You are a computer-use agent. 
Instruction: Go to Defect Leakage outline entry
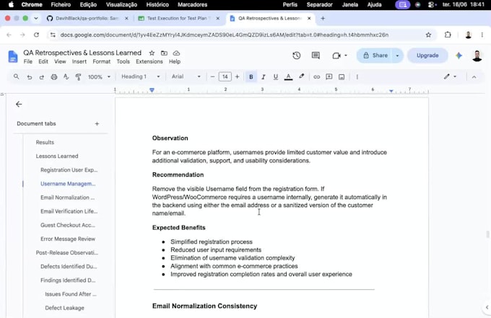(x=64, y=308)
